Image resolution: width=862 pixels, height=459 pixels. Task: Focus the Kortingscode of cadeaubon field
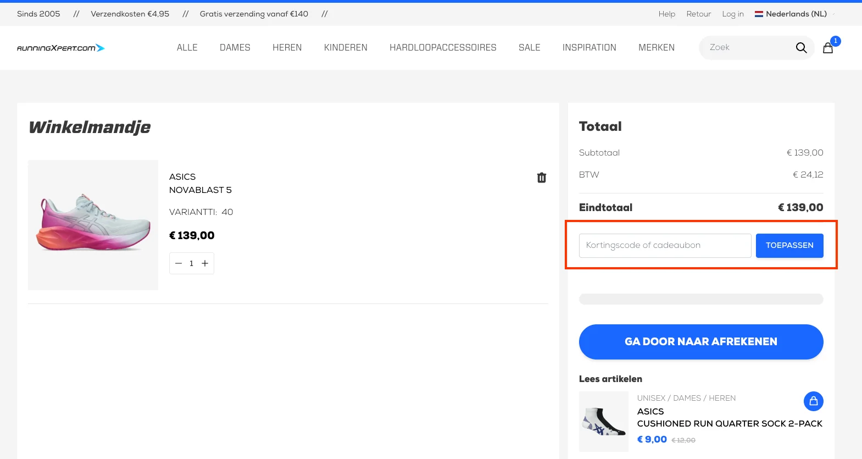[665, 246]
